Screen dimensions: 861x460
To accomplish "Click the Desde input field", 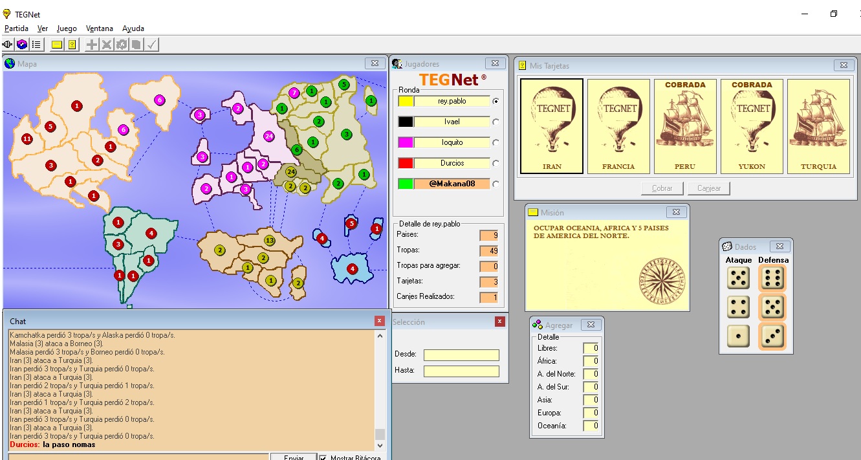I will [x=462, y=355].
